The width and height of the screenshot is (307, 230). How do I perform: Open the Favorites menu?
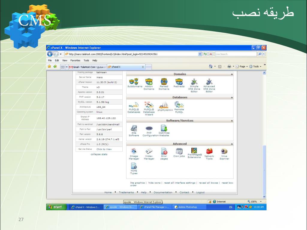(x=75, y=60)
